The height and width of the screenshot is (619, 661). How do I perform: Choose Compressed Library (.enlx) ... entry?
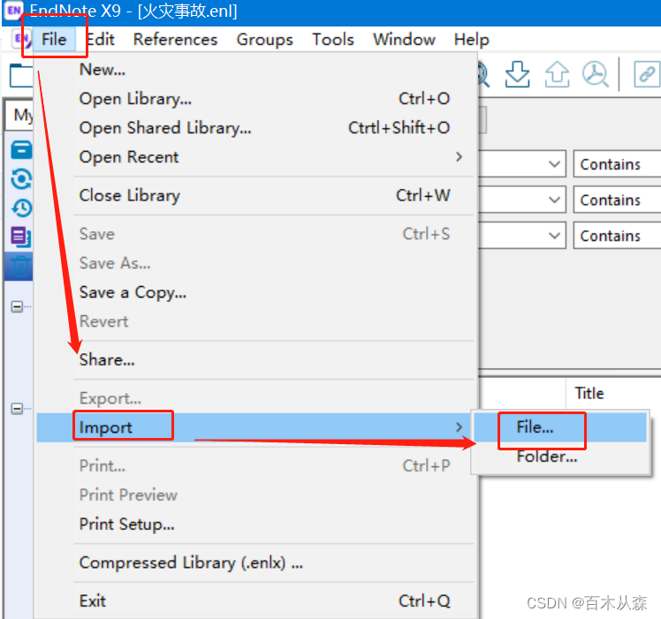click(x=255, y=562)
